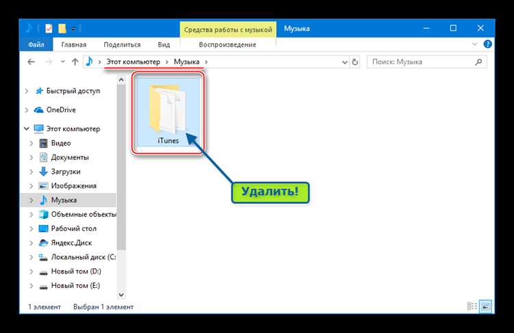Open OneDrive in navigation pane
514x333 pixels.
[x=61, y=110]
